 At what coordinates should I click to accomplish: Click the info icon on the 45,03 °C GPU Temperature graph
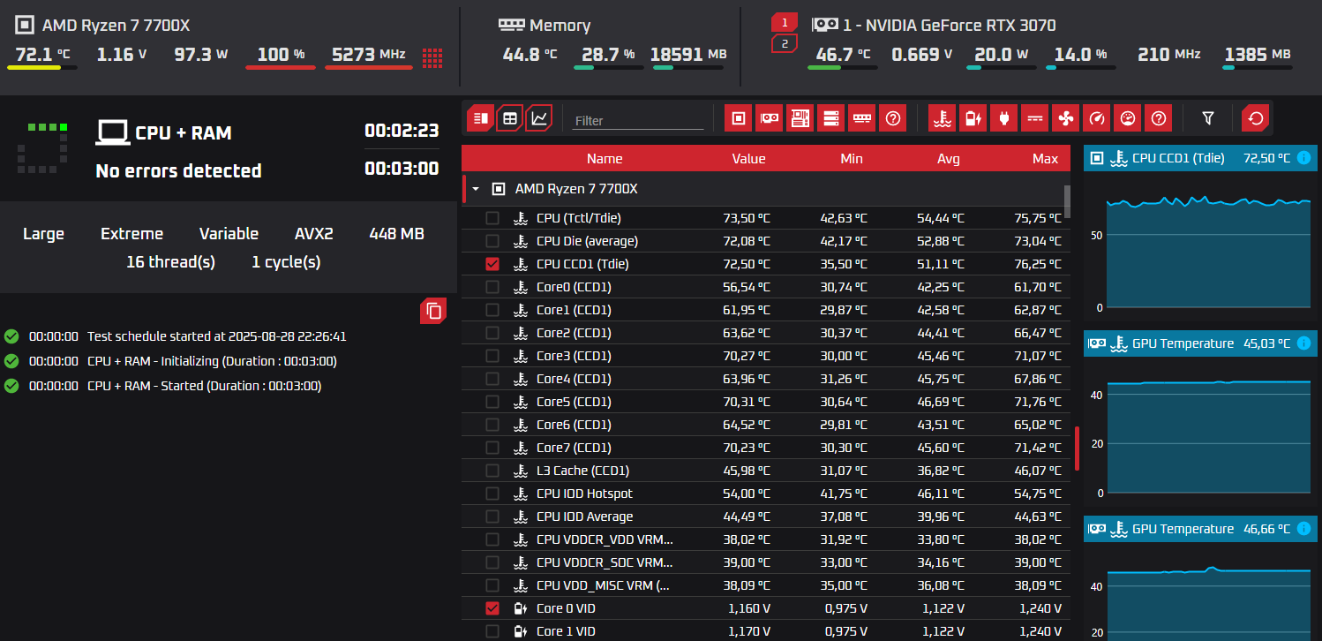tap(1303, 343)
